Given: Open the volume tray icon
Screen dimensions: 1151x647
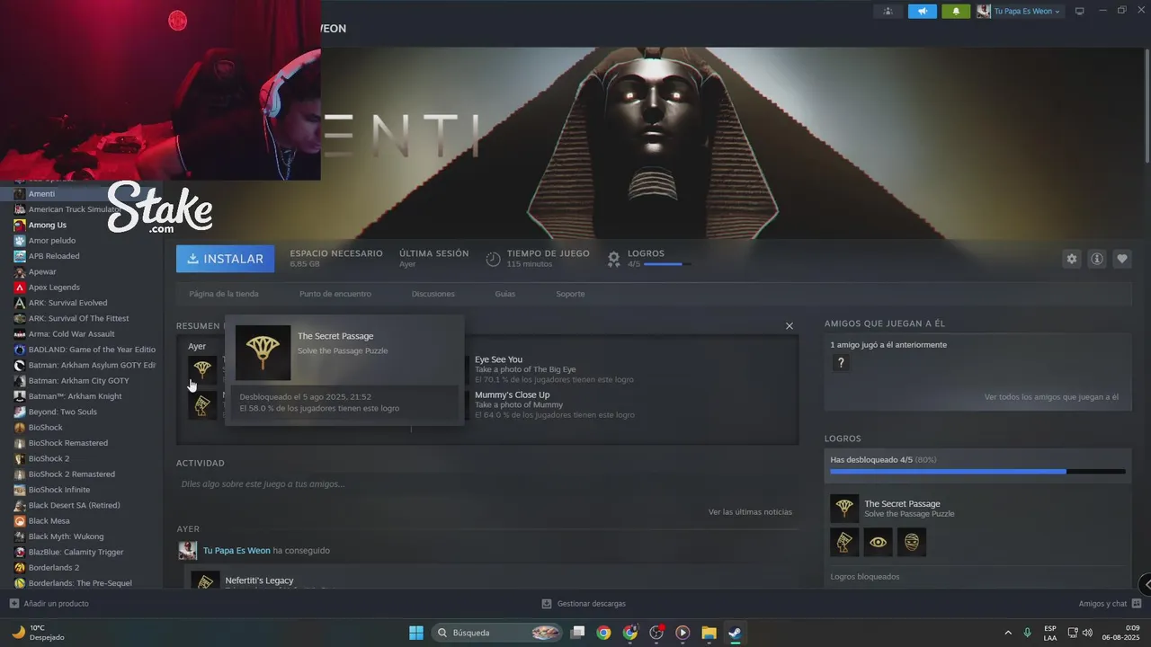Looking at the screenshot, I should [1086, 633].
